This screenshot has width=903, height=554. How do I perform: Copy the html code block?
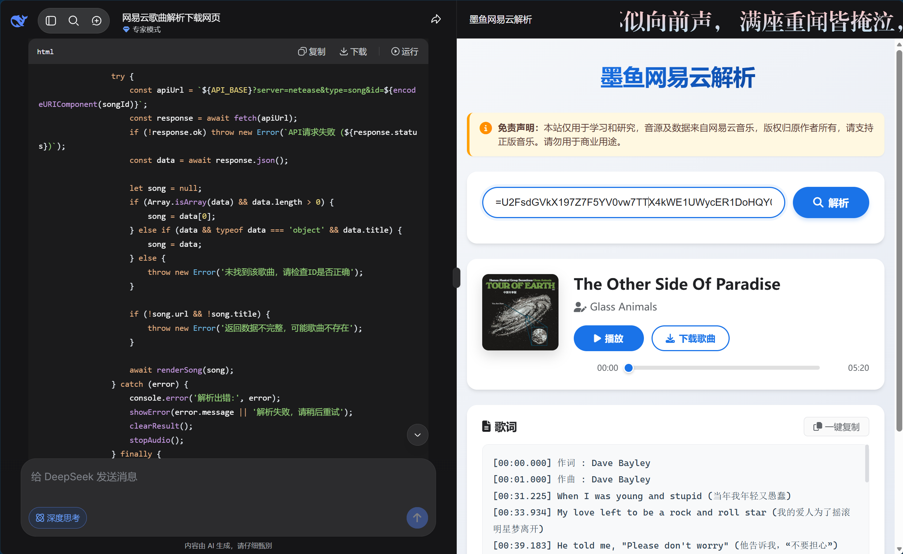click(311, 52)
